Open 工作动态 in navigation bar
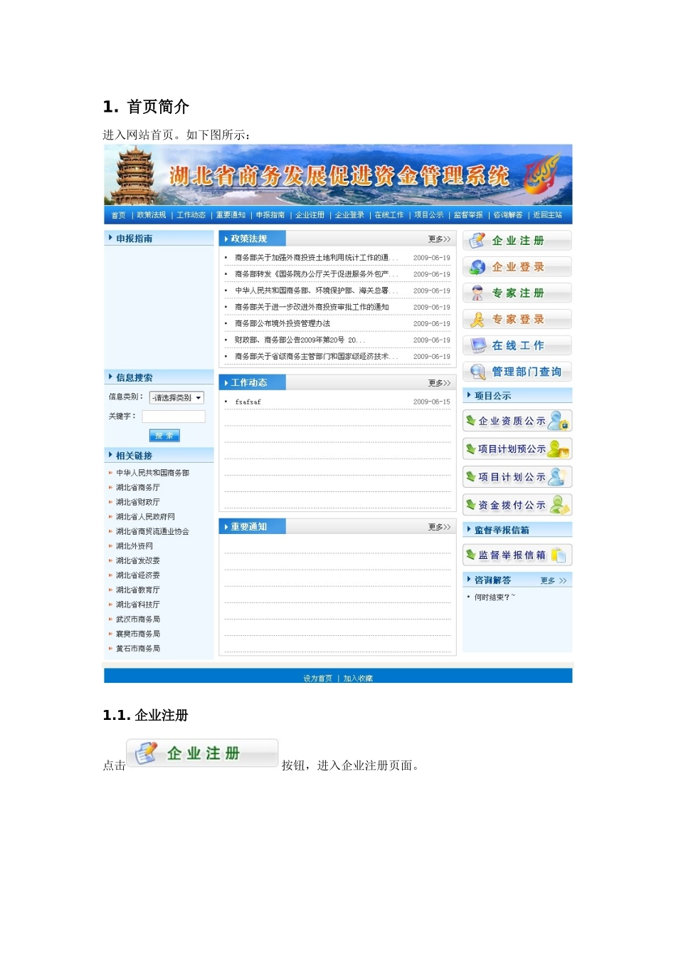 tap(191, 215)
